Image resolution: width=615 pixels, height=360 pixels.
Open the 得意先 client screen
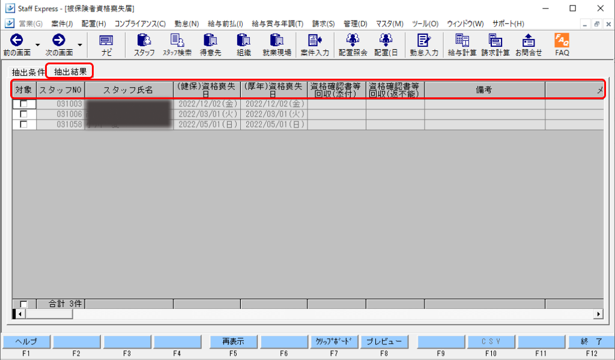point(211,45)
